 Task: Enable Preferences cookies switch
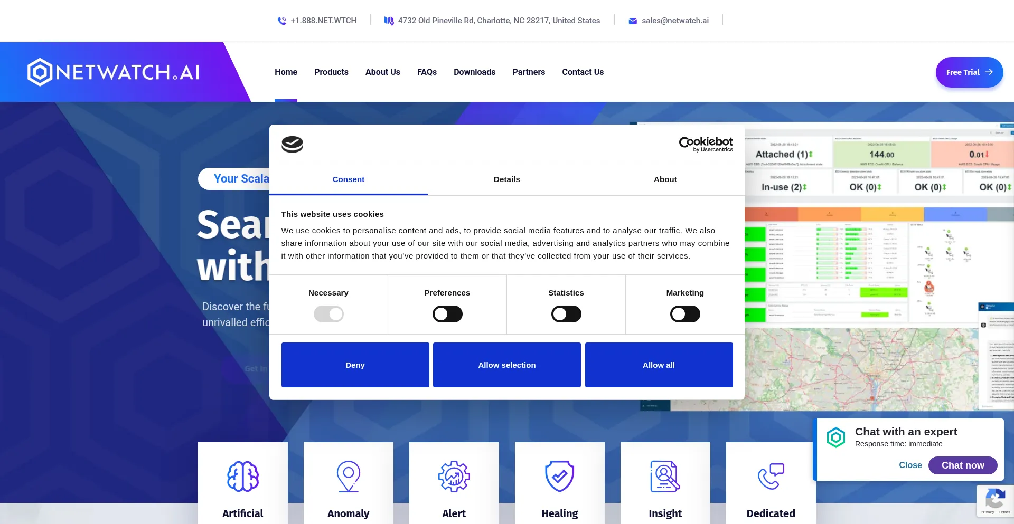pyautogui.click(x=447, y=314)
